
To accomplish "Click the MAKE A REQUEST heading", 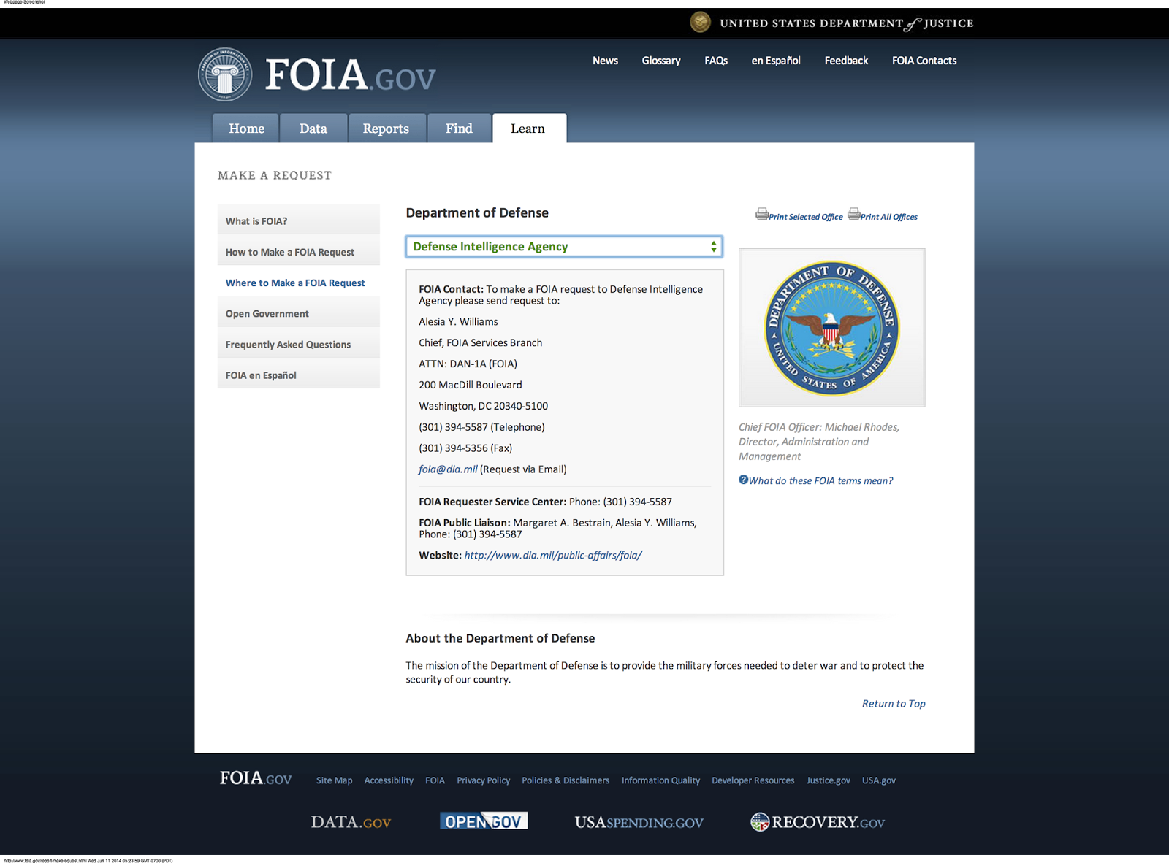I will (x=275, y=175).
